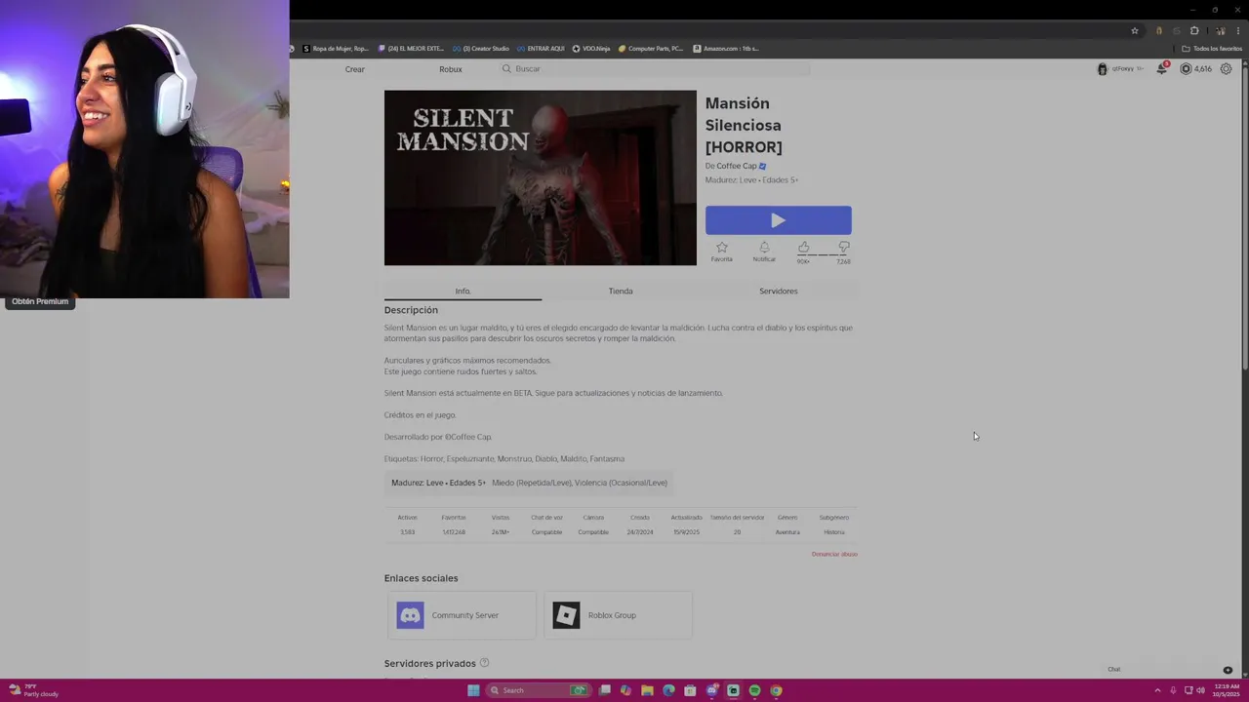The width and height of the screenshot is (1249, 702).
Task: Open the ENTRAR AQUI bookmark
Action: tap(541, 48)
